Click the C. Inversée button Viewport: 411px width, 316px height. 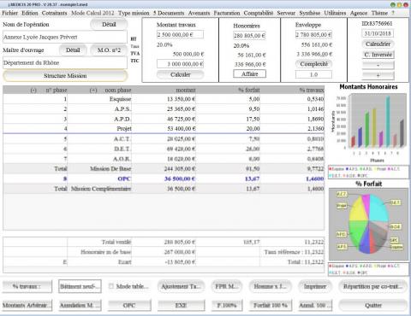[x=378, y=55]
